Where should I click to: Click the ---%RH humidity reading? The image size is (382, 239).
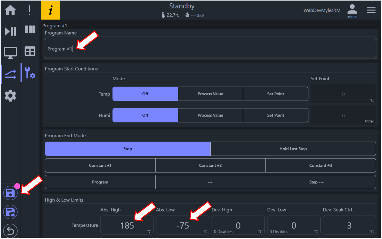tap(198, 15)
